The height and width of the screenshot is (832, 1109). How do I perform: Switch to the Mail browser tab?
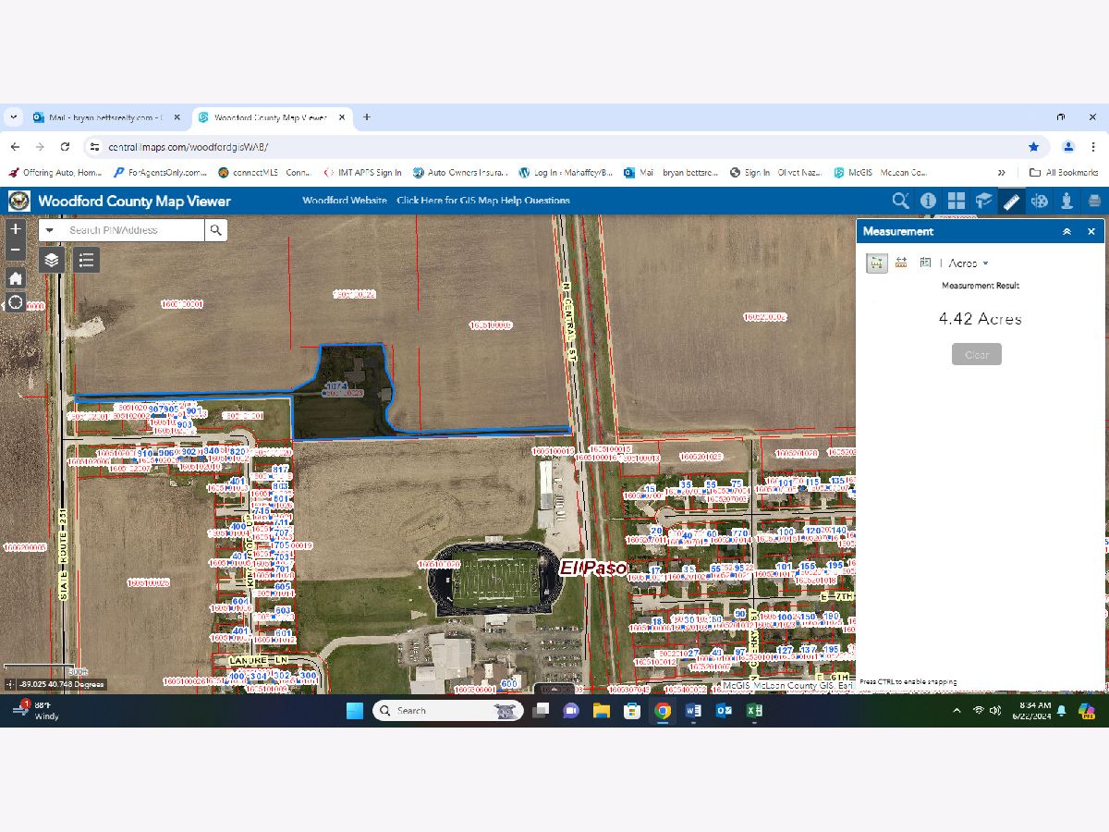point(100,117)
